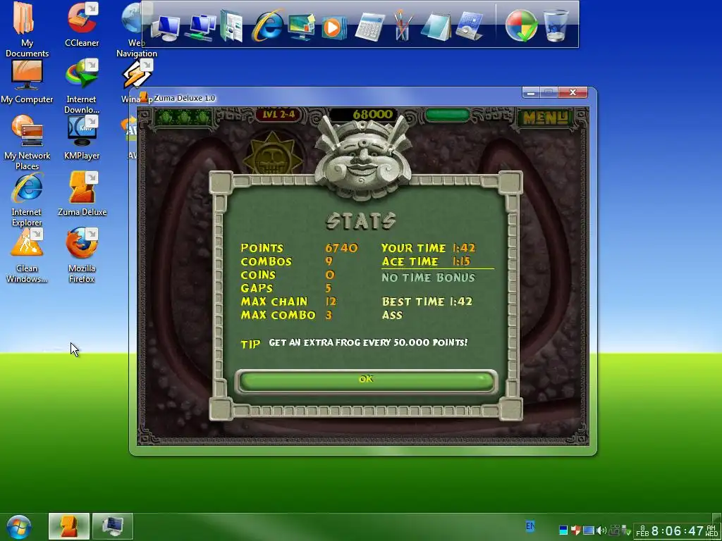Image resolution: width=722 pixels, height=541 pixels.
Task: Click the NO TIME BONUS text
Action: pyautogui.click(x=428, y=278)
